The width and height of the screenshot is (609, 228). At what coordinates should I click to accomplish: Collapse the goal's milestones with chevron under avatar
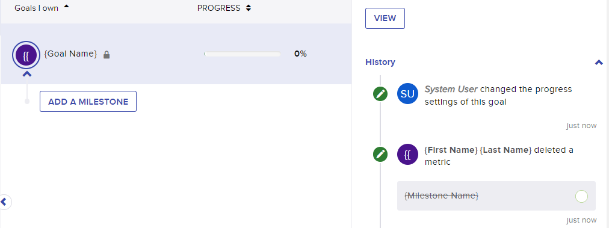(x=27, y=74)
